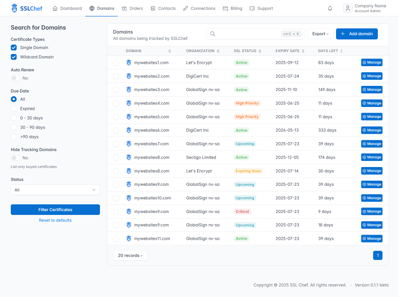The image size is (398, 297).
Task: Select the 0 - 30 days option
Action: 14,118
